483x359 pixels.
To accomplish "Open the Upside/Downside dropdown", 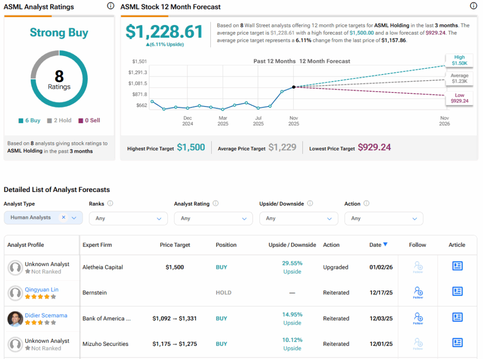I will [x=299, y=218].
